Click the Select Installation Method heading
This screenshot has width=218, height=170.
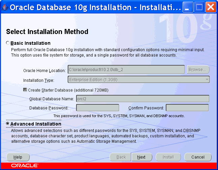[x=47, y=32]
